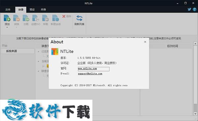
Task: Click the 添加 (Add) image icon
Action: (x=7, y=18)
